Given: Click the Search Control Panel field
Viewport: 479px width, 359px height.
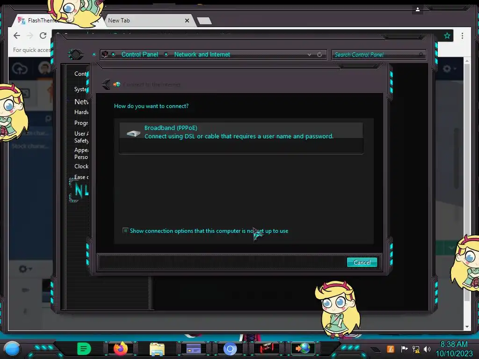Looking at the screenshot, I should coord(378,55).
